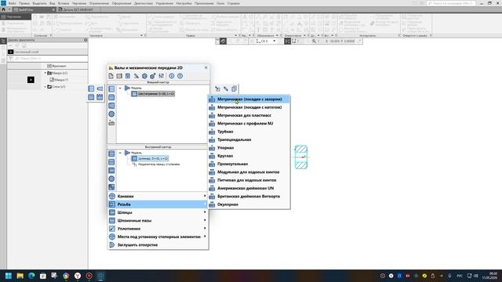This screenshot has height=282, width=502.
Task: Click the copy pages icon near the tree
Action: click(x=234, y=89)
